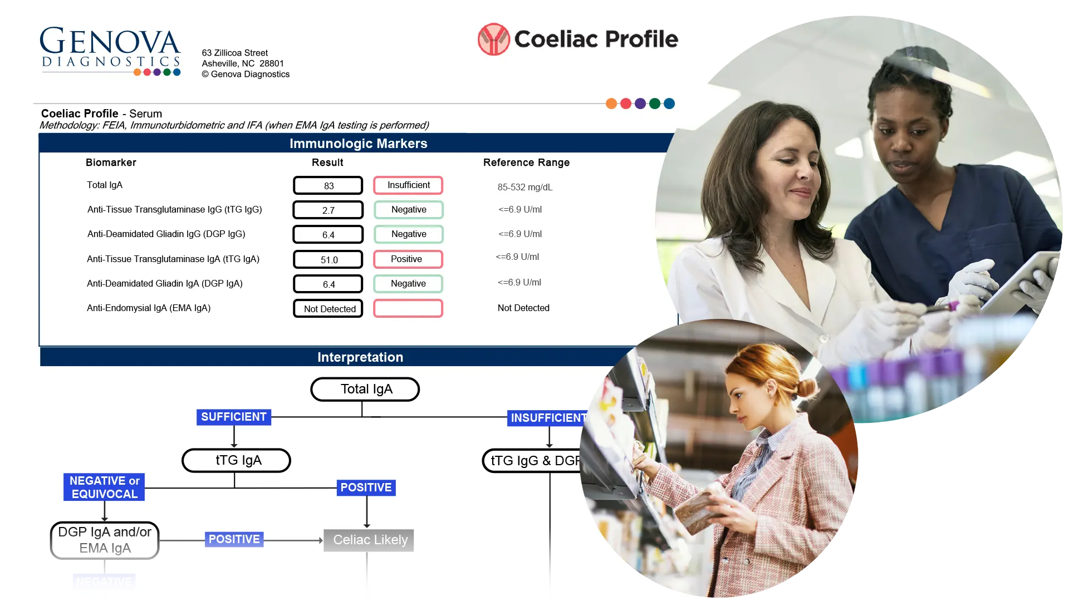Click the Coeliac Profile title text

(596, 39)
